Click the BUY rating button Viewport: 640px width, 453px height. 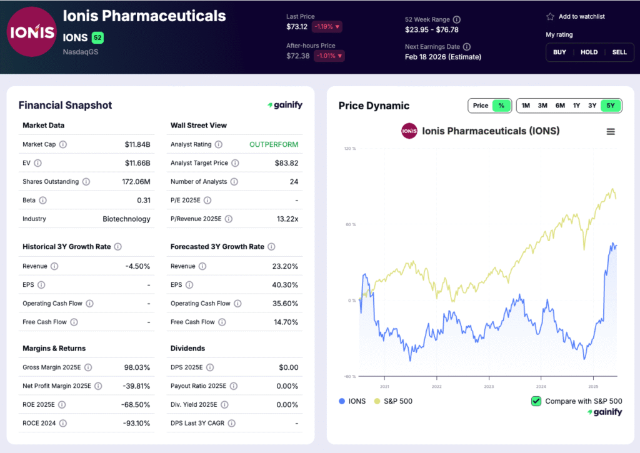pyautogui.click(x=559, y=52)
